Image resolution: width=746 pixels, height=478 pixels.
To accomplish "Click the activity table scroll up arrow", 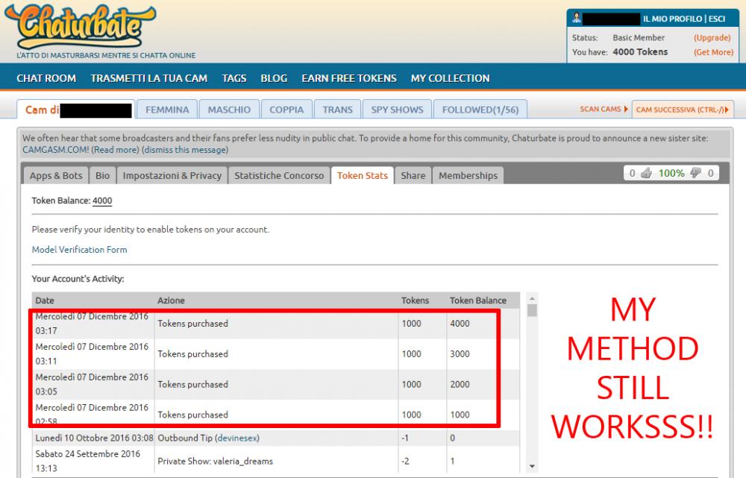I will click(533, 298).
